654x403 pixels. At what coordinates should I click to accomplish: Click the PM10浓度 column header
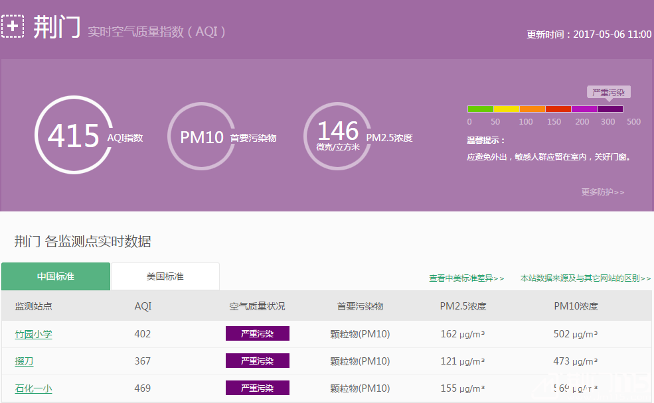[576, 306]
